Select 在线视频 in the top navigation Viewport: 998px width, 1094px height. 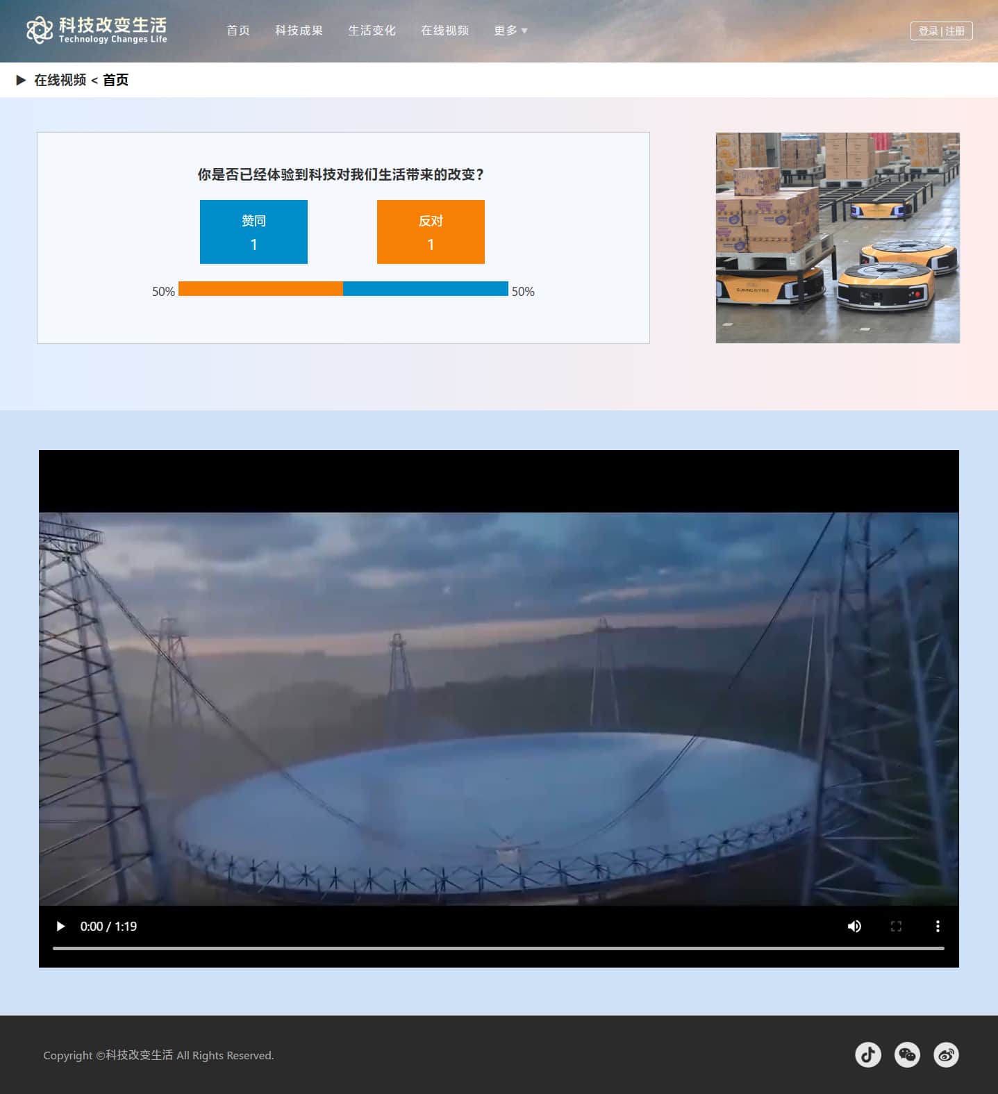(444, 31)
